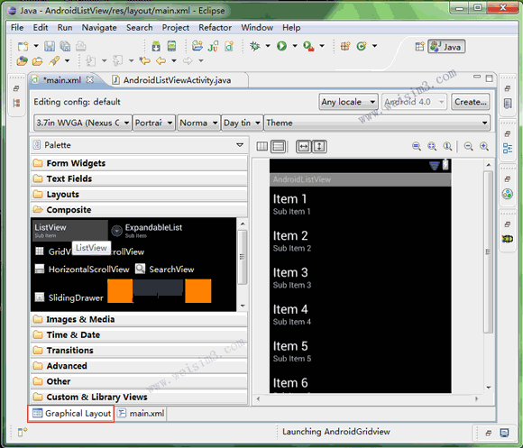The image size is (523, 448).
Task: Select HorizontalScrollView in the palette
Action: coord(82,270)
